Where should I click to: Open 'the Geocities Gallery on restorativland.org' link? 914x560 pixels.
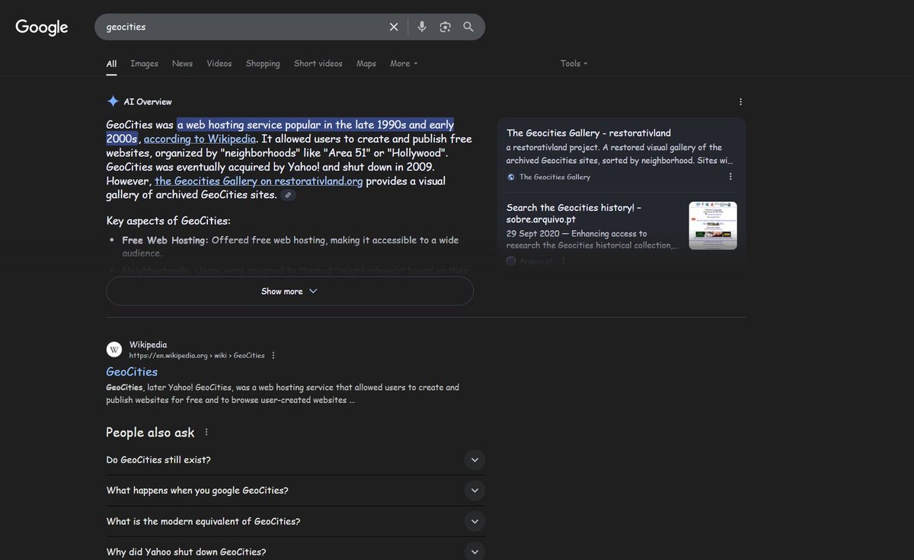(259, 181)
